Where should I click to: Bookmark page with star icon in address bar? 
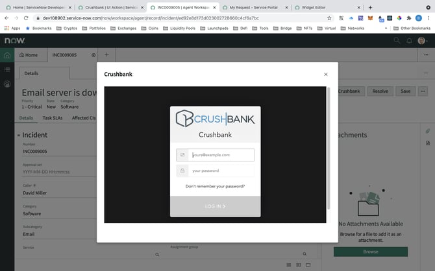(329, 18)
